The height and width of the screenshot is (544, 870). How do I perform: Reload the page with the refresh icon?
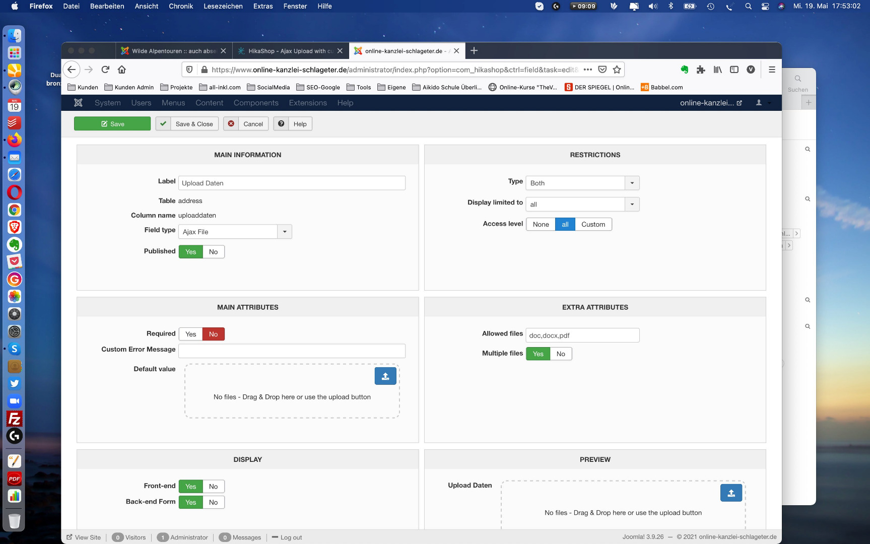pyautogui.click(x=105, y=70)
